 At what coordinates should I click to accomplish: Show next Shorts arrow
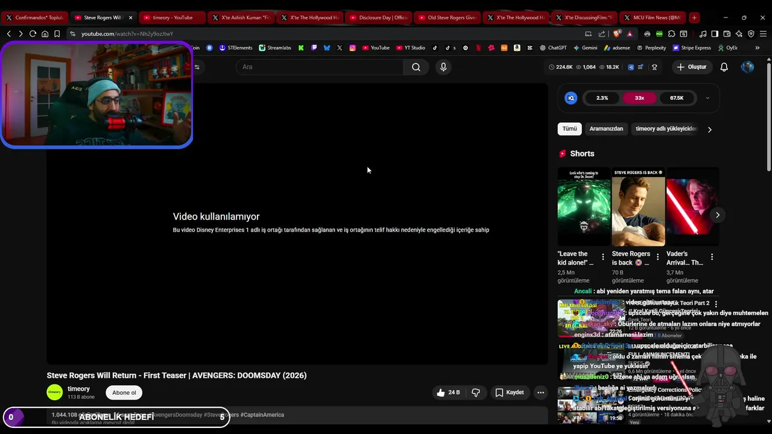coord(717,215)
